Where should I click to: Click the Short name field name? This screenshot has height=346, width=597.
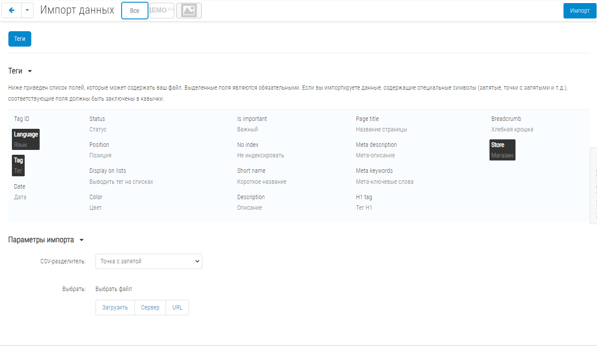[251, 171]
